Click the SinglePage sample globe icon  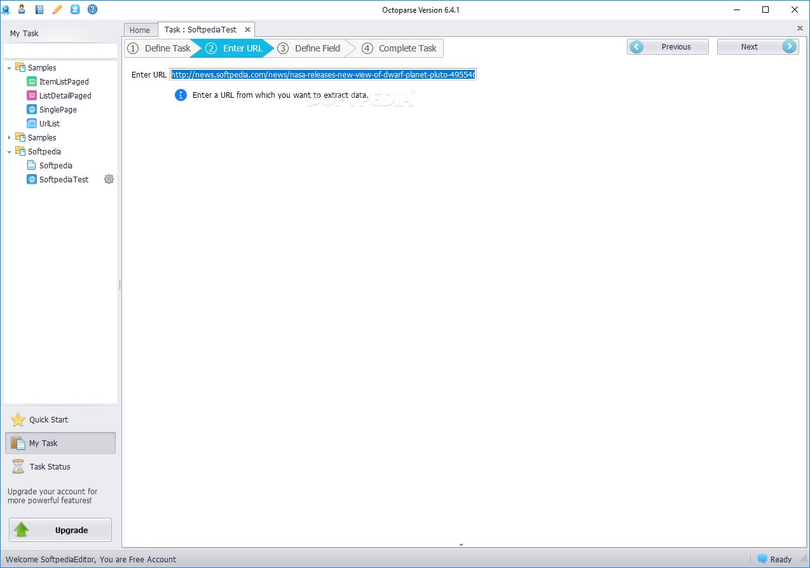click(x=32, y=109)
